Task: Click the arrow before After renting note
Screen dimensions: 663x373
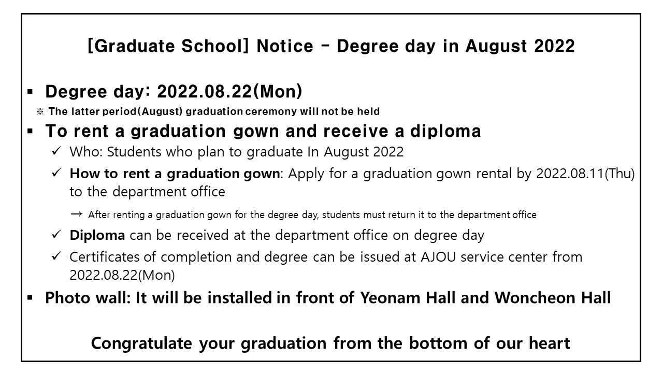Action: coord(76,214)
